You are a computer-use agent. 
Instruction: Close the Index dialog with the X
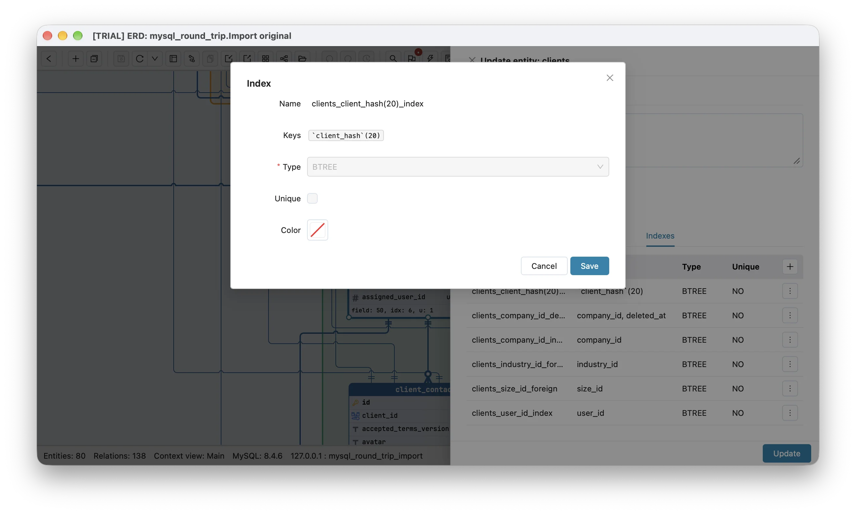click(610, 77)
